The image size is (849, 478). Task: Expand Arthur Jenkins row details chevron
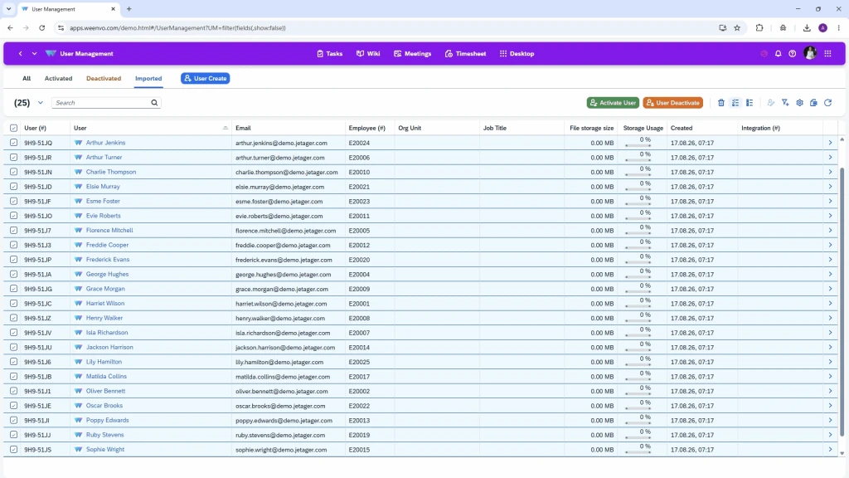click(830, 143)
